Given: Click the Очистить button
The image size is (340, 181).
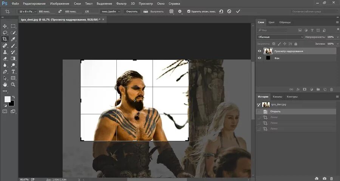Looking at the screenshot, I should (x=132, y=11).
